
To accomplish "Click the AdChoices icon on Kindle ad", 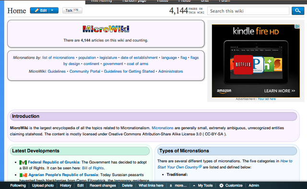I will pos(297,26).
